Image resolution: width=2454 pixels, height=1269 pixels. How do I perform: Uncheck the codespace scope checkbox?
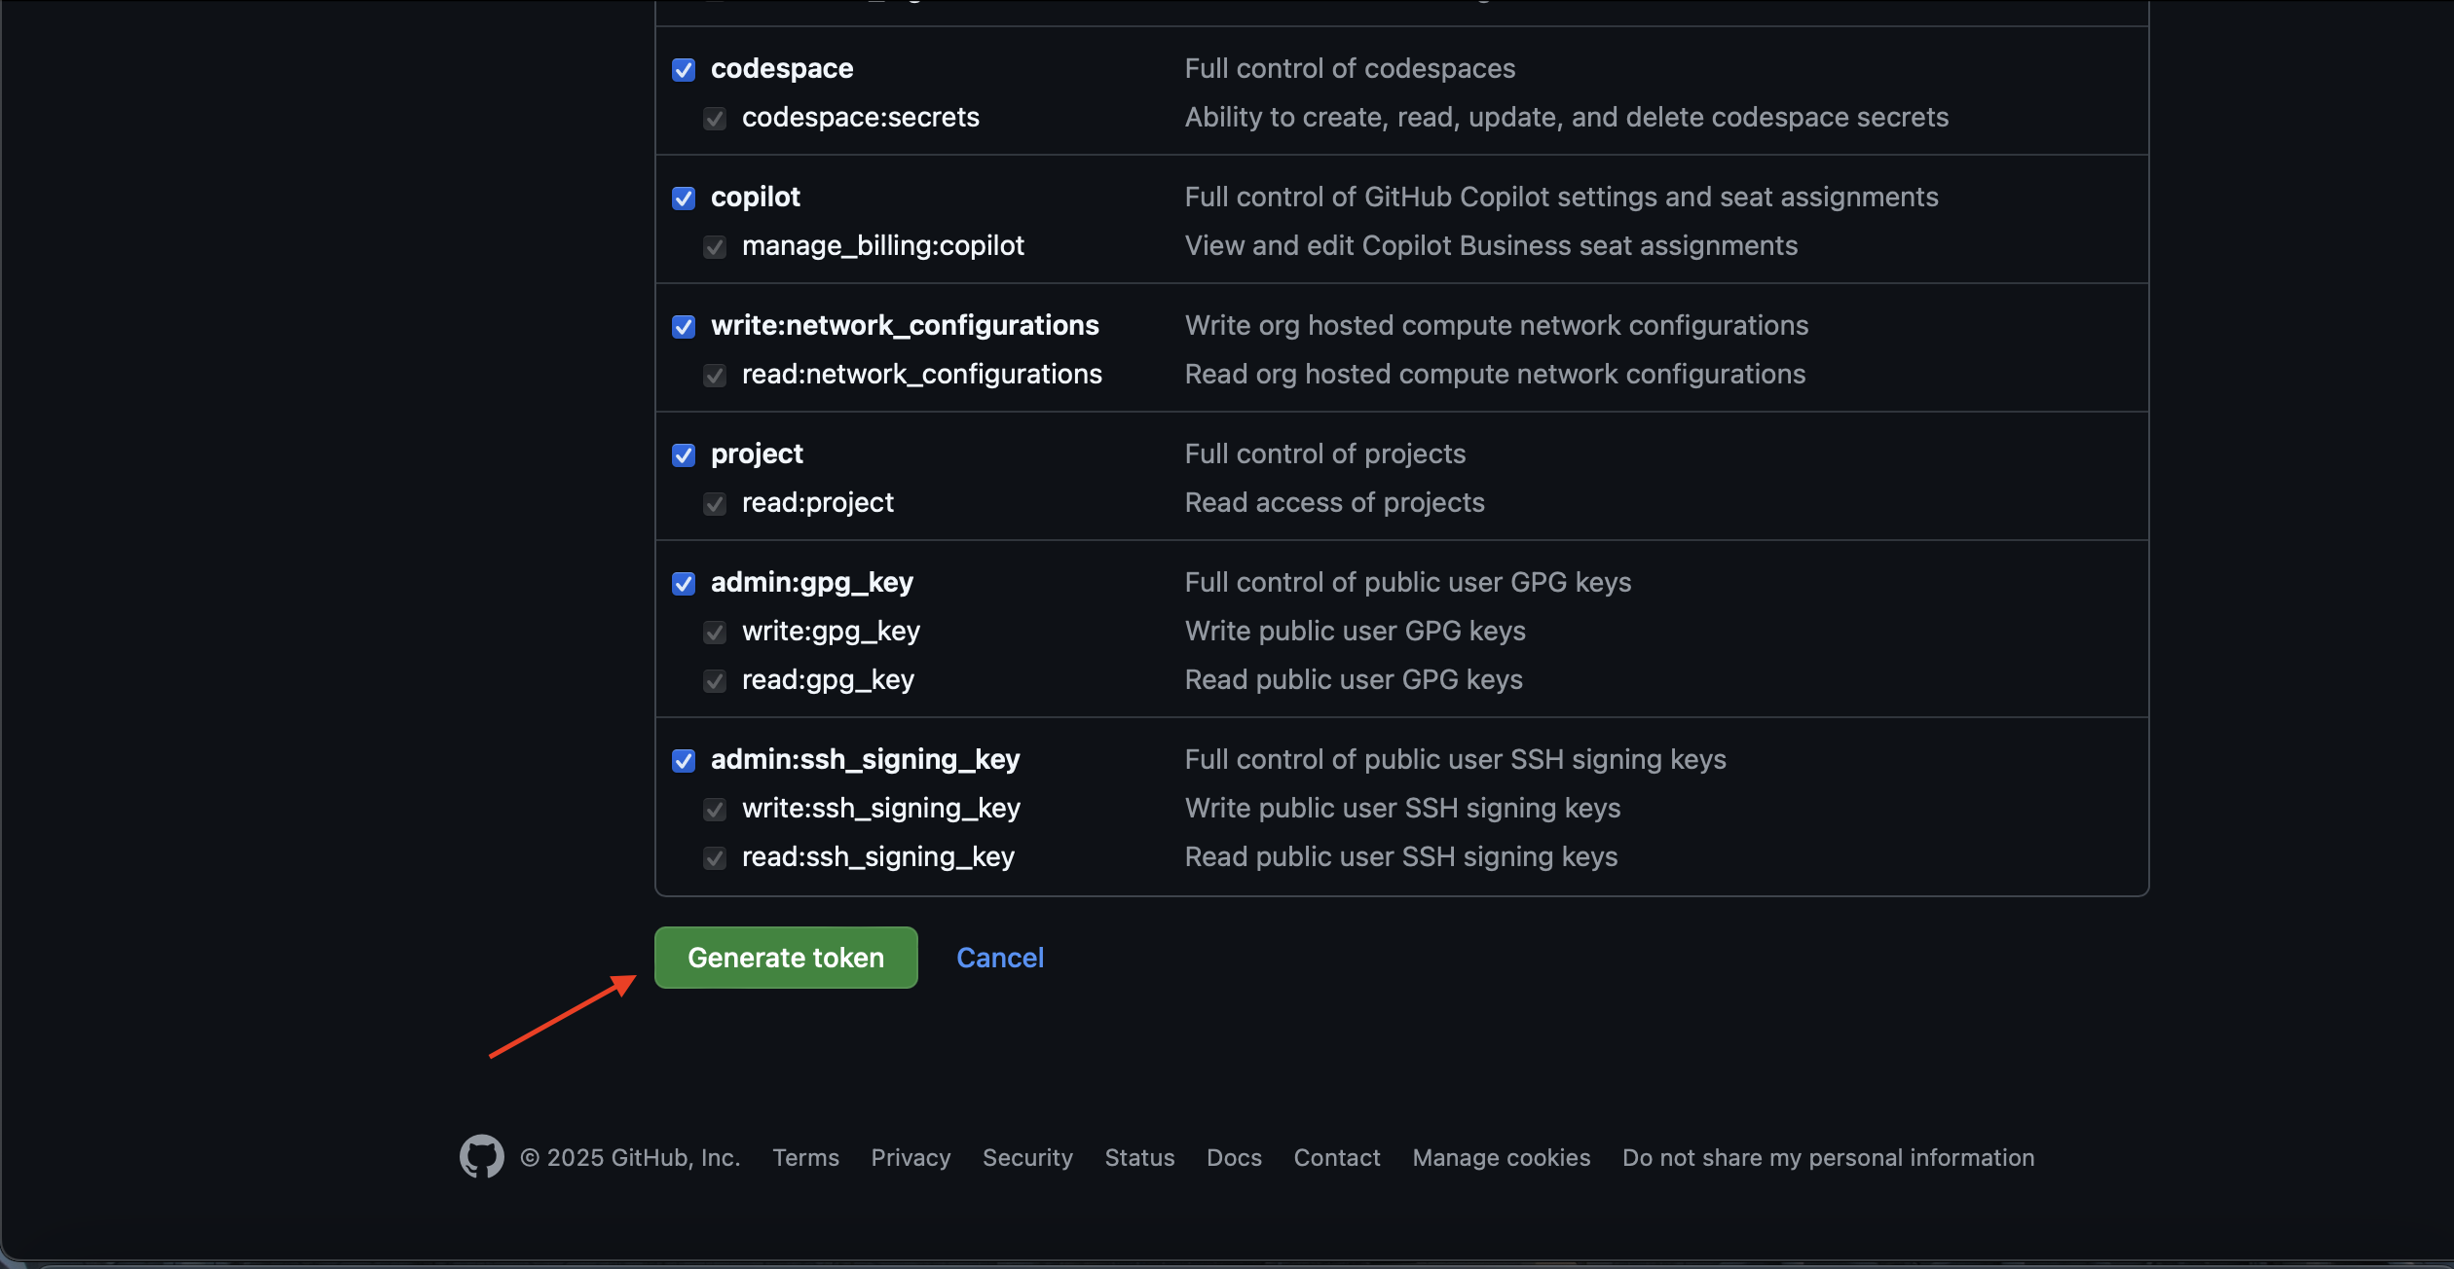pyautogui.click(x=684, y=70)
